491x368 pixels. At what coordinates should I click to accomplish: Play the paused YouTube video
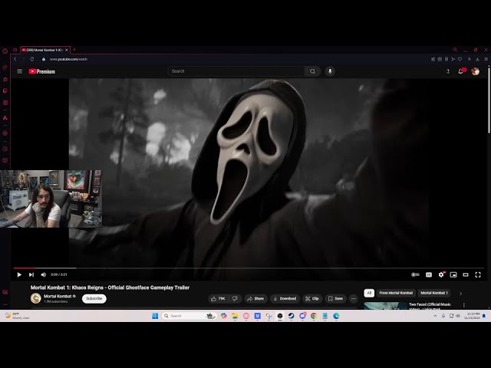coord(19,274)
